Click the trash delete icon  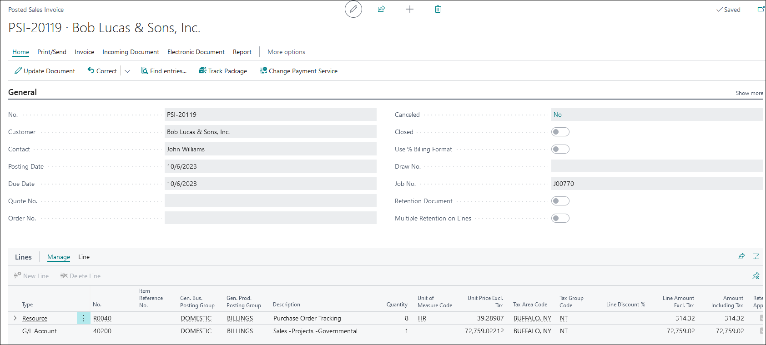[438, 9]
